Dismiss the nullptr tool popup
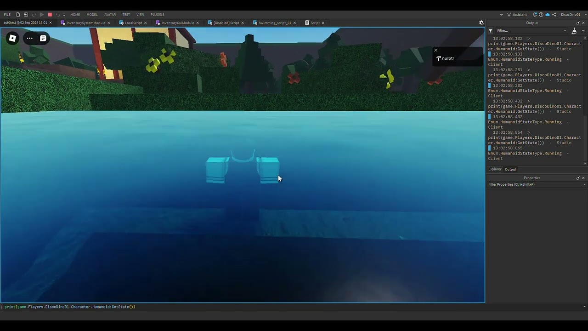This screenshot has height=331, width=588. point(435,50)
